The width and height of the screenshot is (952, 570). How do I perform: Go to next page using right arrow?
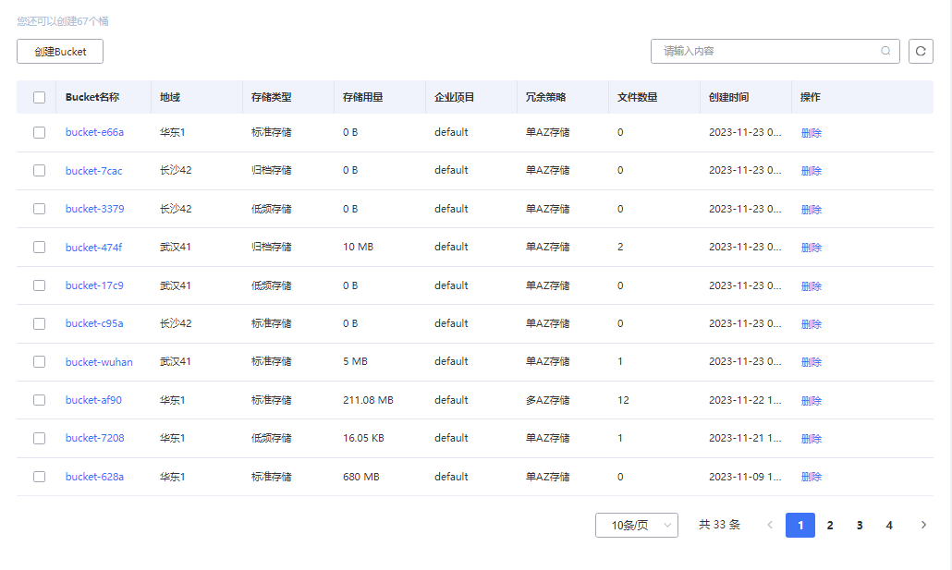tap(922, 525)
